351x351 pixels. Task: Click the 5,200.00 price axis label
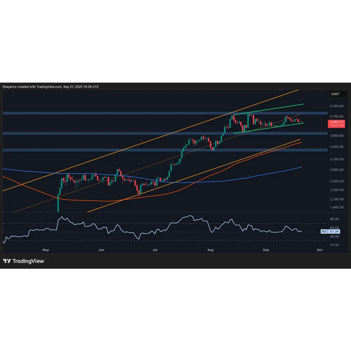point(337,106)
